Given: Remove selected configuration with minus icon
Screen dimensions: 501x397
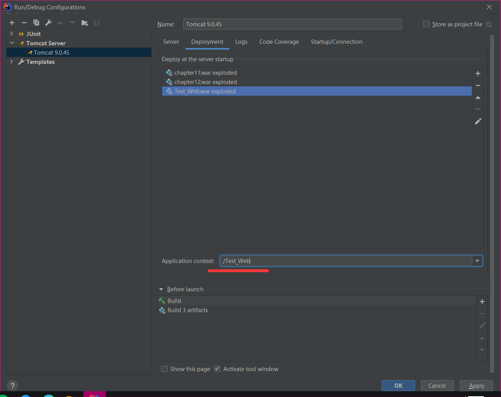Looking at the screenshot, I should (24, 23).
